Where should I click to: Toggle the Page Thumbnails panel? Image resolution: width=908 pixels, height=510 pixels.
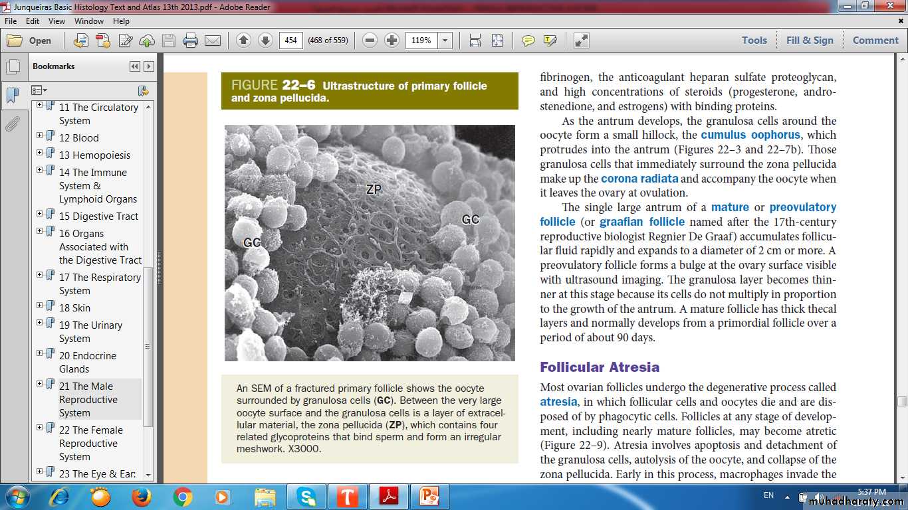[12, 67]
